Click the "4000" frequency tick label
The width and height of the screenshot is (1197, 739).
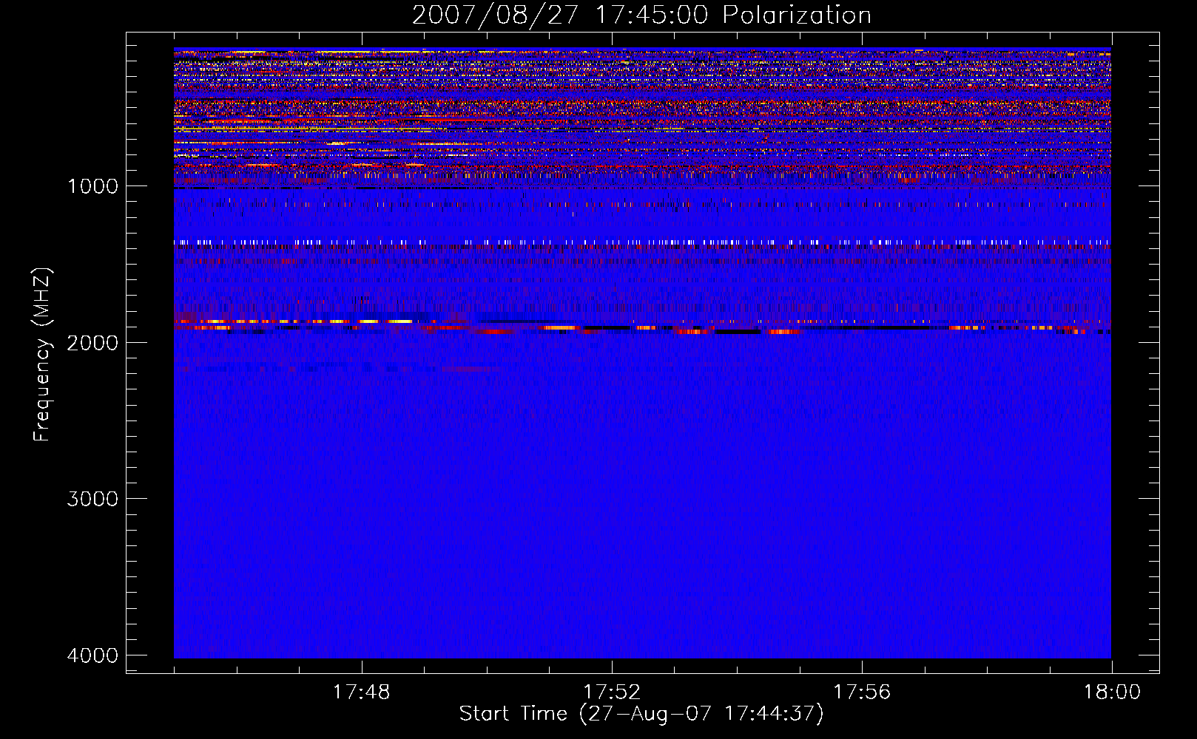(x=92, y=655)
